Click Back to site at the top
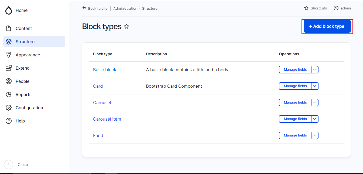This screenshot has height=174, width=363. tap(97, 8)
